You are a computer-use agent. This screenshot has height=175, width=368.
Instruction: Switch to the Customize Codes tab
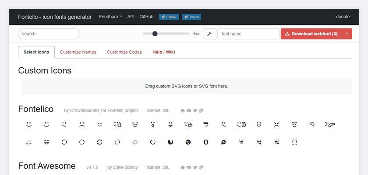tap(124, 52)
